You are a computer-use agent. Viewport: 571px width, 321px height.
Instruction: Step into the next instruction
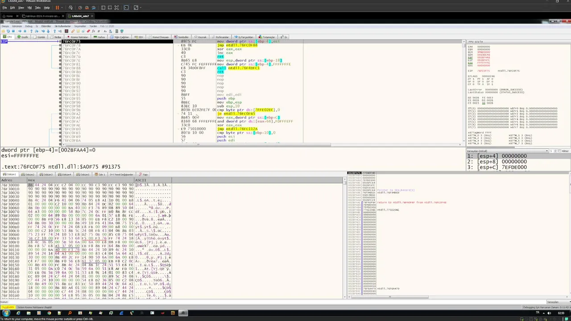(x=31, y=31)
